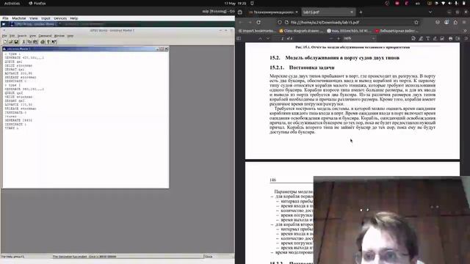This screenshot has width=470, height=264.
Task: Open GNOME Activities overview
Action: tap(12, 3)
